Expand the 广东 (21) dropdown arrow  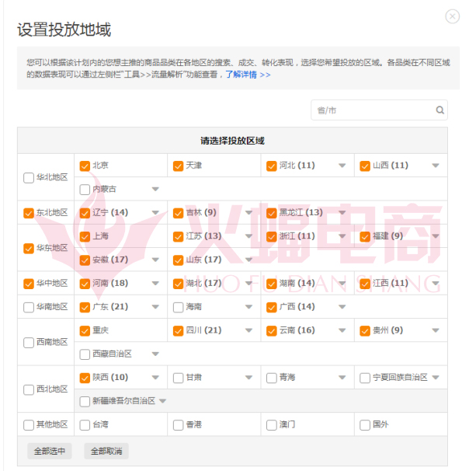155,307
